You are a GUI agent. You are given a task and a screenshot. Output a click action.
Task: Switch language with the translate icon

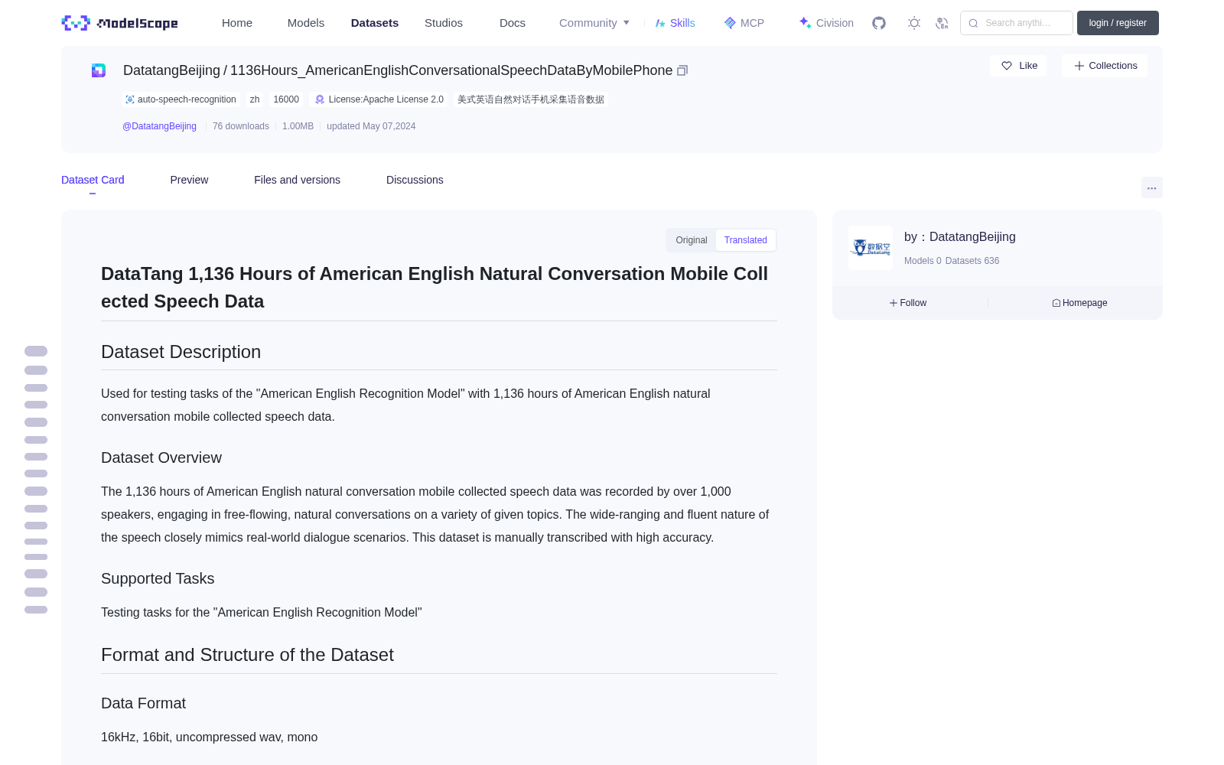coord(942,23)
